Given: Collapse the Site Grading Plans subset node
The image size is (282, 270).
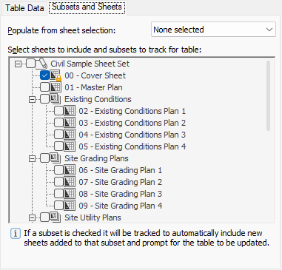Looking at the screenshot, I should pos(32,159).
